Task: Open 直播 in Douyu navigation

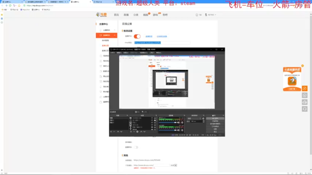Action: [x=126, y=15]
